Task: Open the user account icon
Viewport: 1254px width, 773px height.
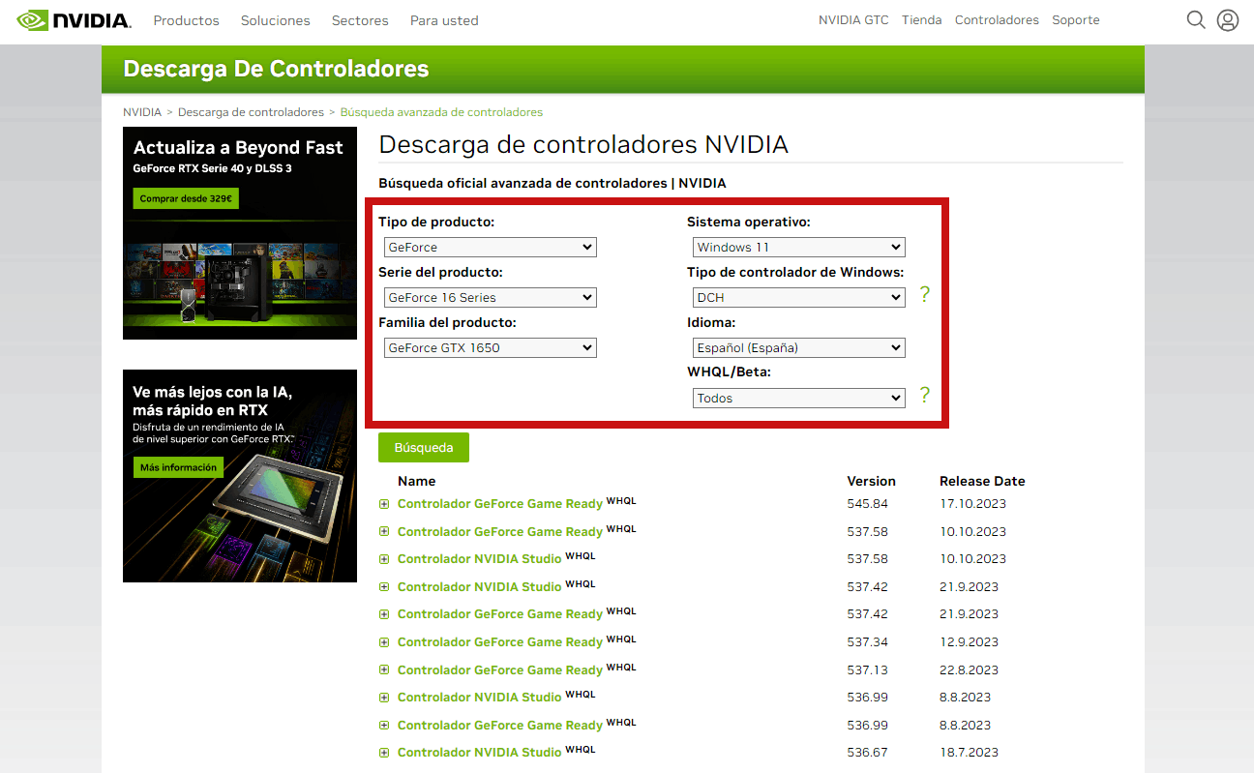Action: 1228,19
